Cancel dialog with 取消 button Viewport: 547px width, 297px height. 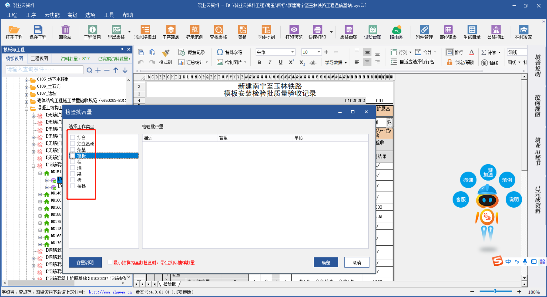pyautogui.click(x=357, y=262)
